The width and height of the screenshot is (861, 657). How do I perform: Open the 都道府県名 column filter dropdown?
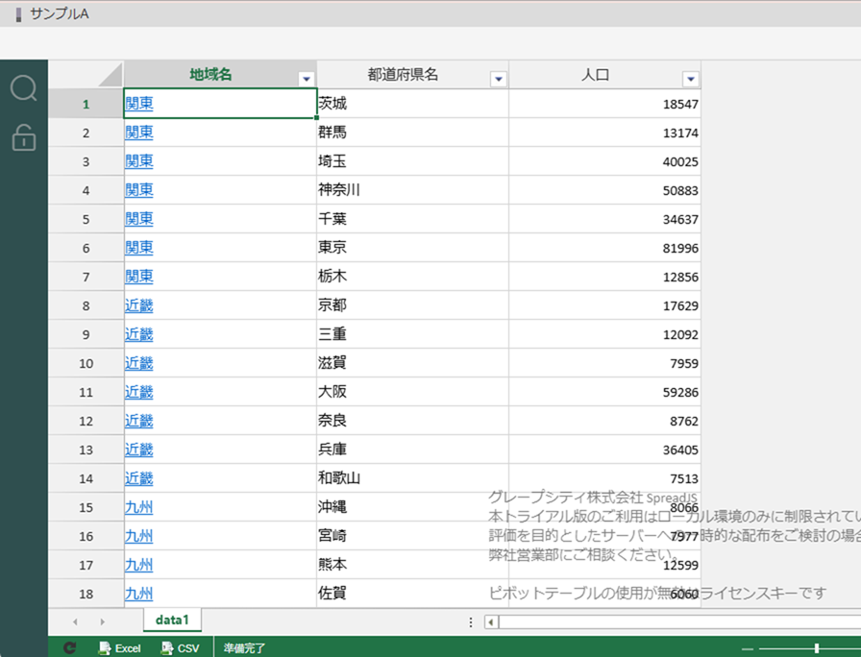point(498,80)
